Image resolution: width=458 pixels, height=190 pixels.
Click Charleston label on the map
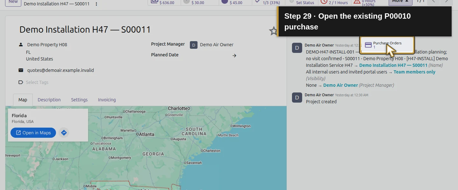point(212,151)
